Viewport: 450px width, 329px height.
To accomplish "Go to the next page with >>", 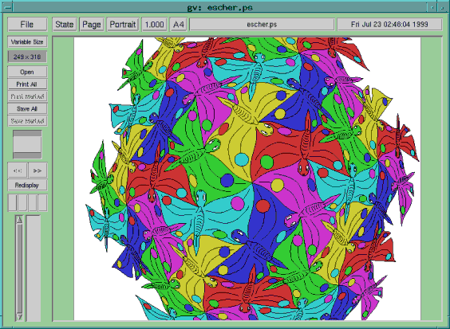I will [x=37, y=170].
